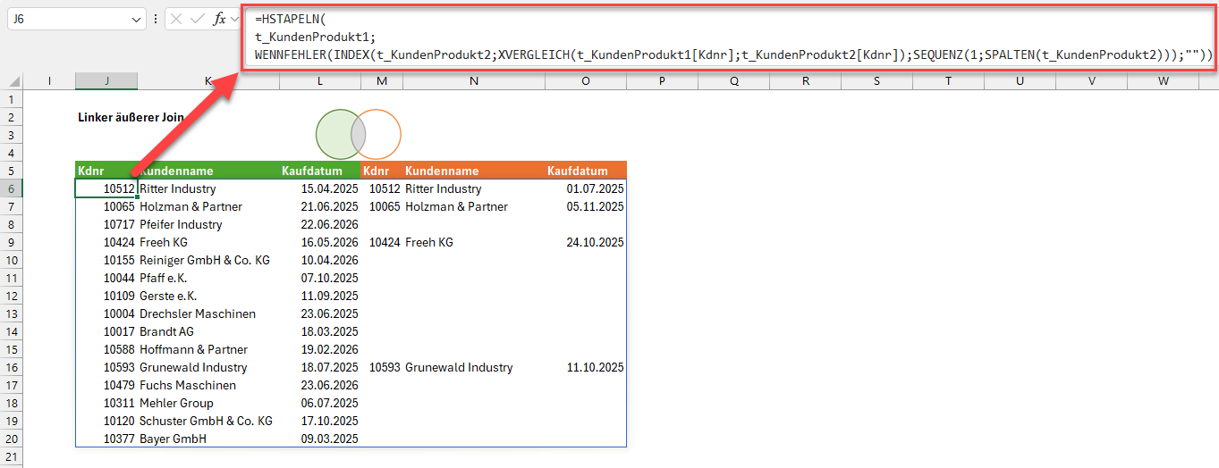The image size is (1219, 468).
Task: Click 'Reiniger GmbH & Co. KG' cell
Action: [208, 260]
